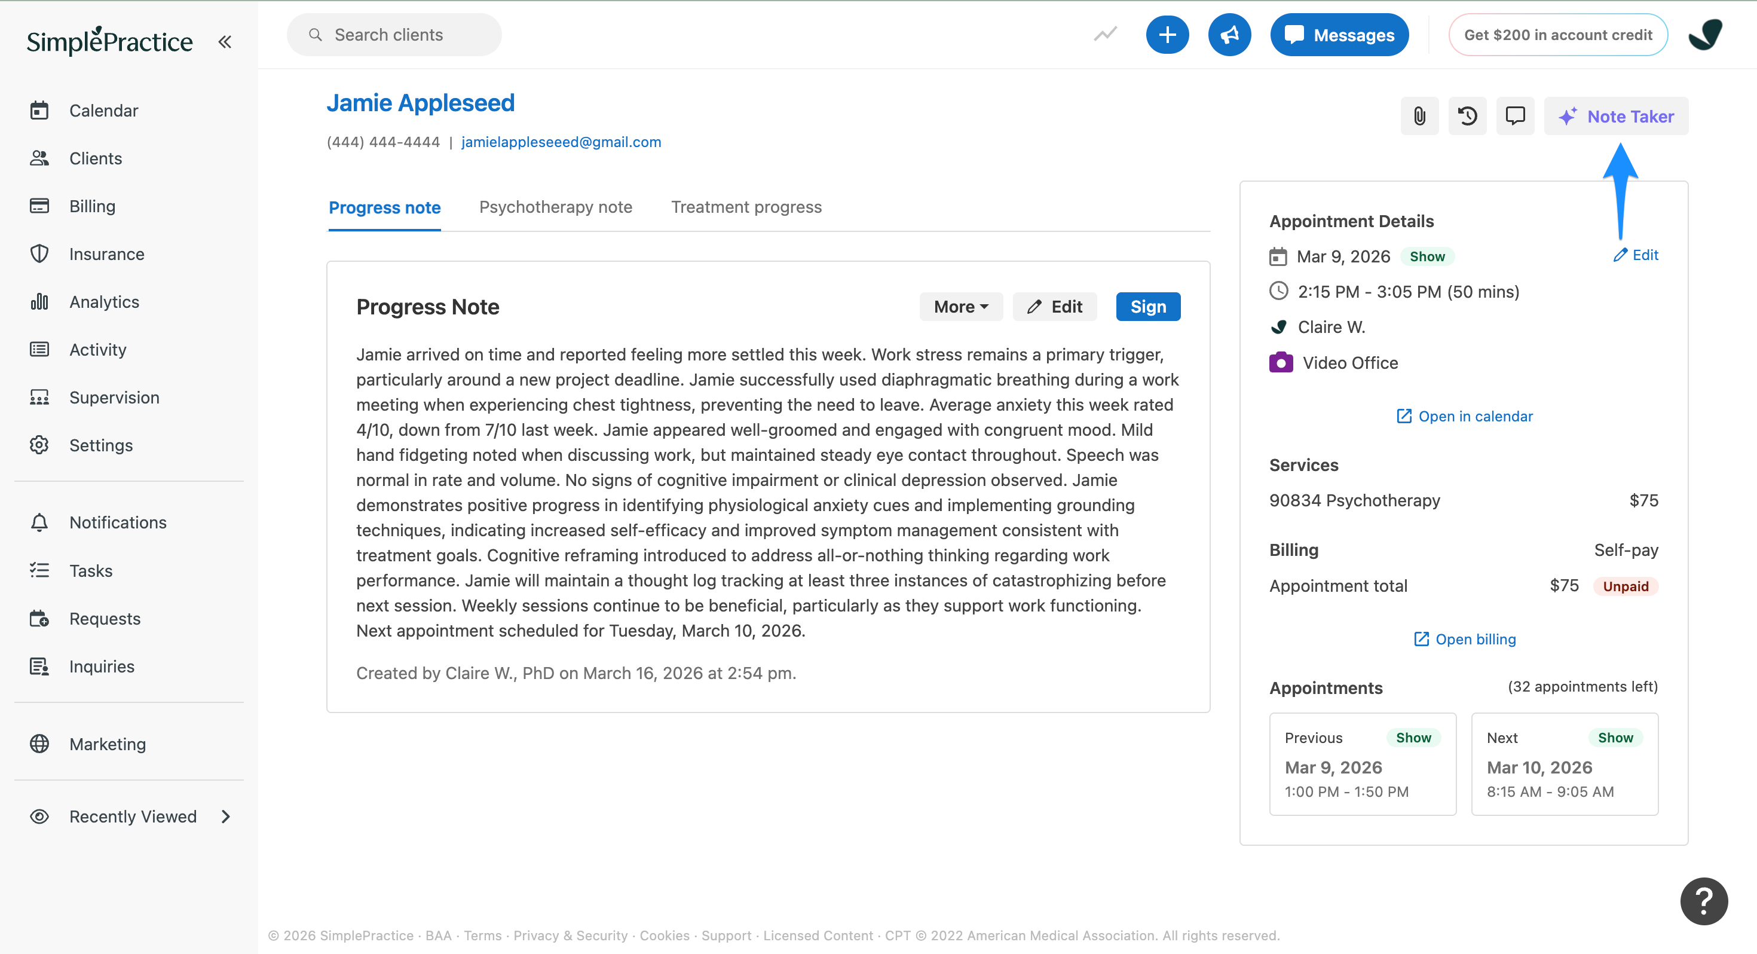Collapse the sidebar with double chevron
Viewport: 1757px width, 954px height.
224,42
